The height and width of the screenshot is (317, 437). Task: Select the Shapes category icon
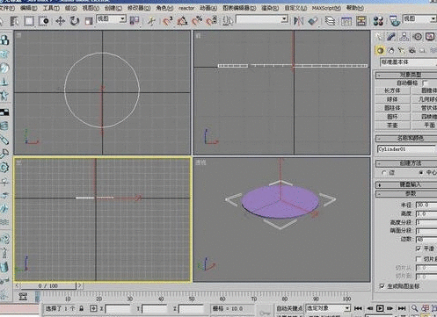click(391, 50)
